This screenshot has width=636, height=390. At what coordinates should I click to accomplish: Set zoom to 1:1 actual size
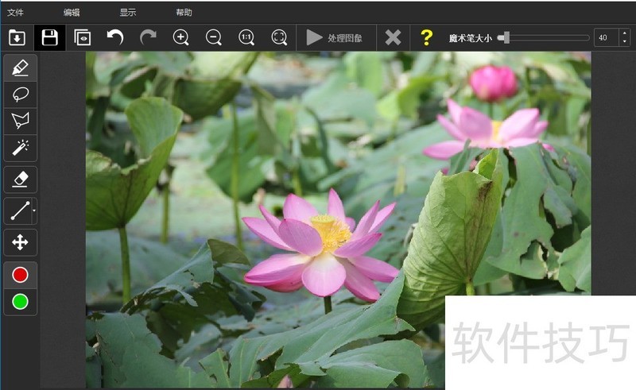click(246, 37)
